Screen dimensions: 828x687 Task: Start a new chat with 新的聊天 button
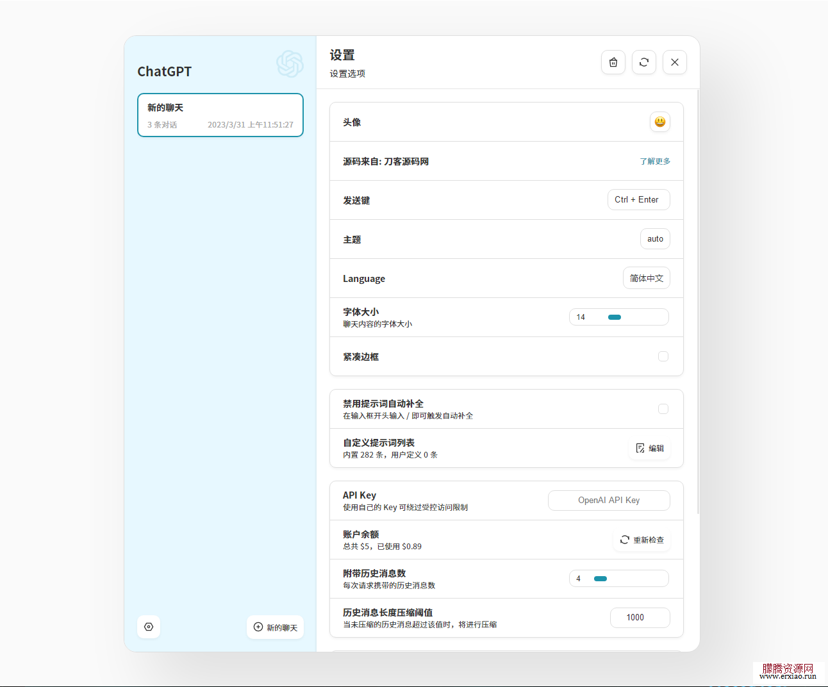[276, 627]
